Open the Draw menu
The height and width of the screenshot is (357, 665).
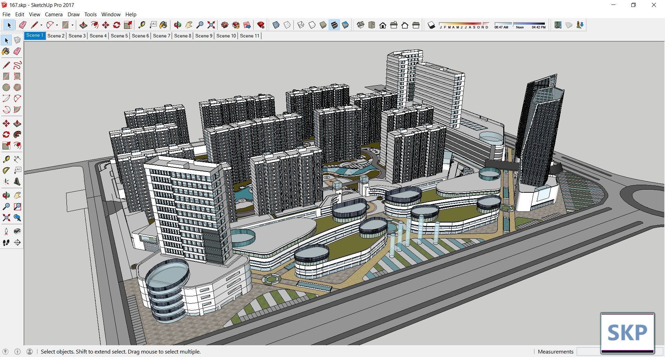click(73, 14)
